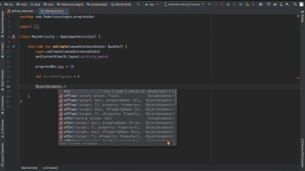The height and width of the screenshot is (171, 305).
Task: Run the app with green play button
Action: point(210,4)
